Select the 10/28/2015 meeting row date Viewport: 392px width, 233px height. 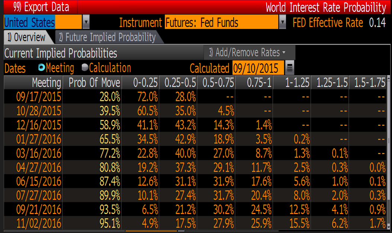39,111
